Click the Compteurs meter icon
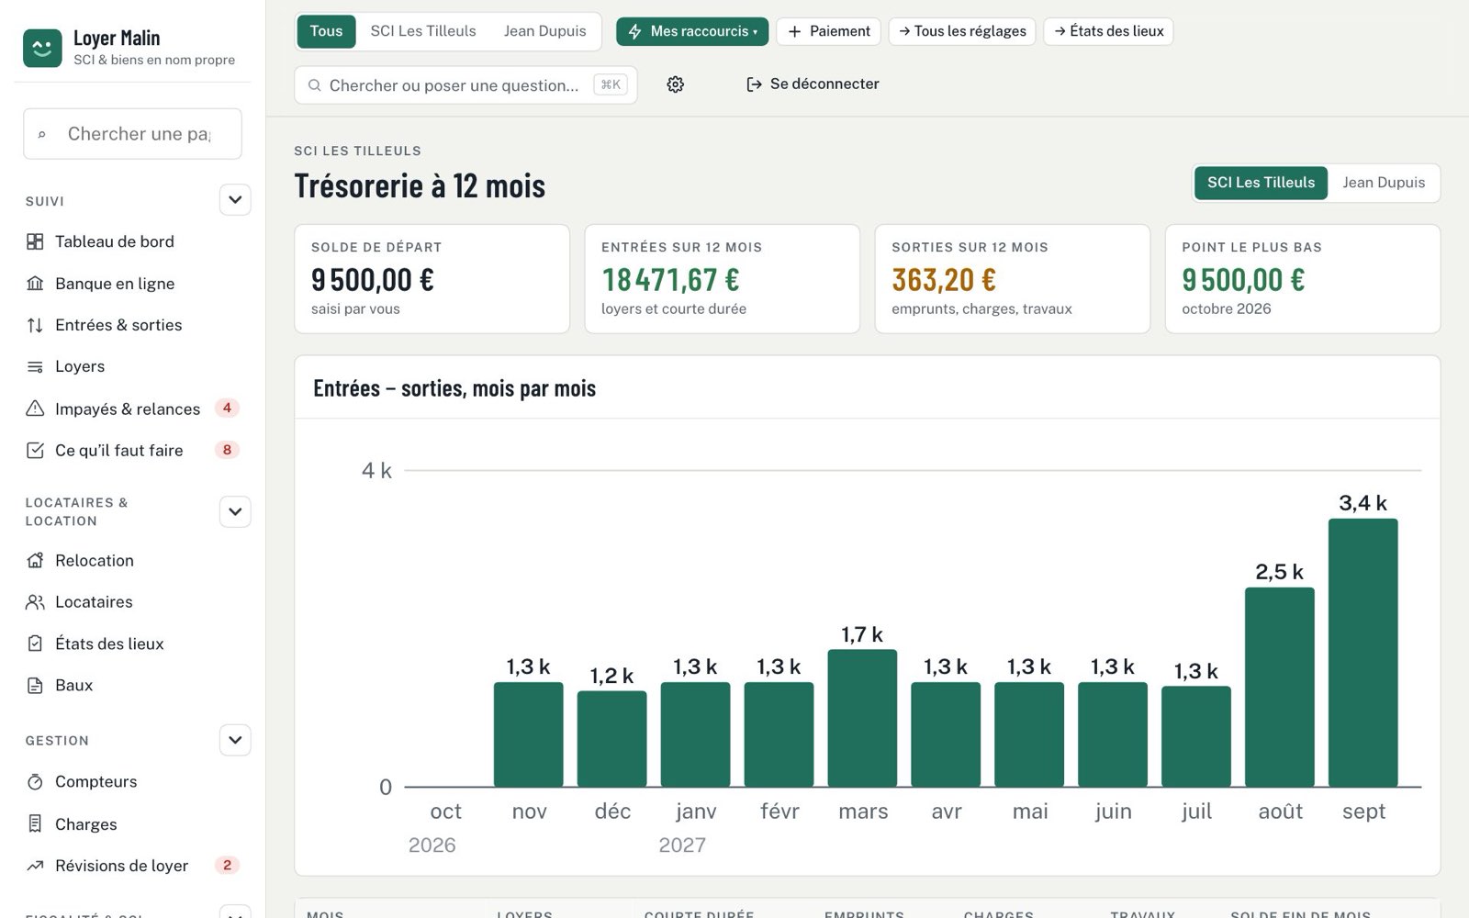1469x918 pixels. coord(35,782)
